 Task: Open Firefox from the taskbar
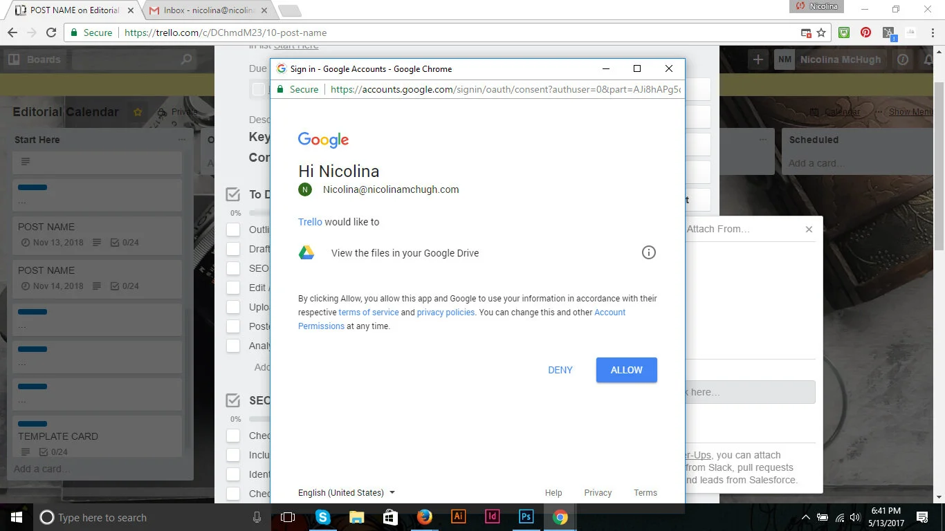(x=424, y=517)
